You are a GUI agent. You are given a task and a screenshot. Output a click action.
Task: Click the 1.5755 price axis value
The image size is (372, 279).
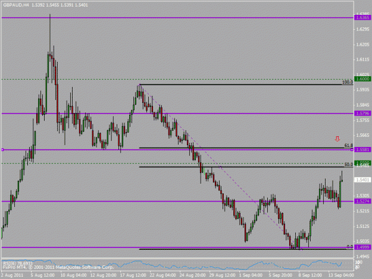pyautogui.click(x=362, y=120)
